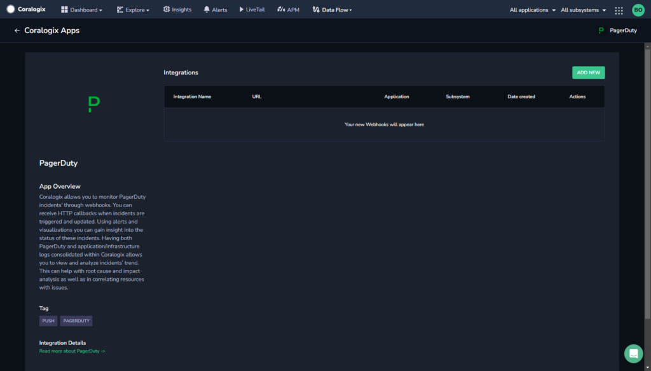Click the PagerDuty label in header
The height and width of the screenshot is (371, 651).
click(623, 30)
